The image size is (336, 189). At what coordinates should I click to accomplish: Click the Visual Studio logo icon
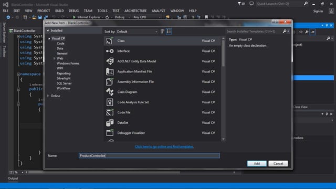[6, 4]
